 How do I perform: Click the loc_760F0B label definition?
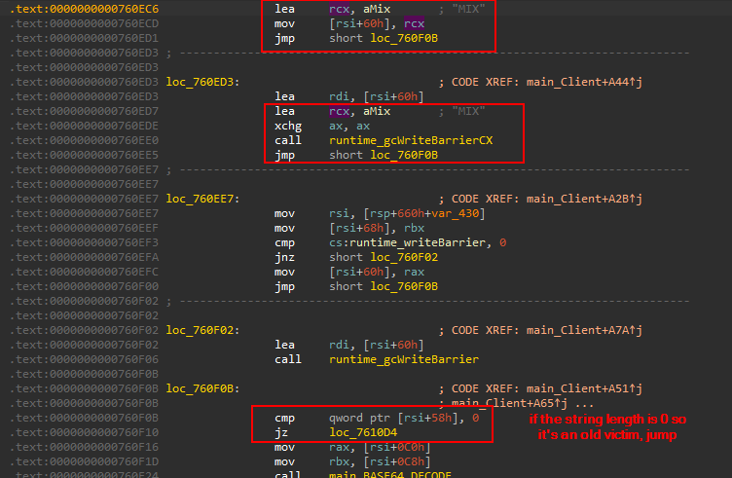coord(202,388)
